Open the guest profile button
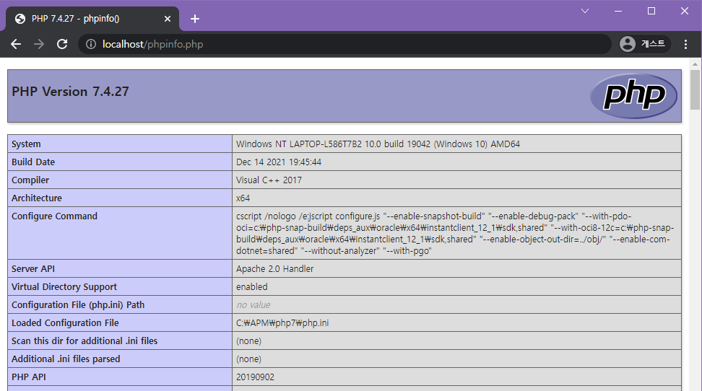702x391 pixels. coord(644,44)
